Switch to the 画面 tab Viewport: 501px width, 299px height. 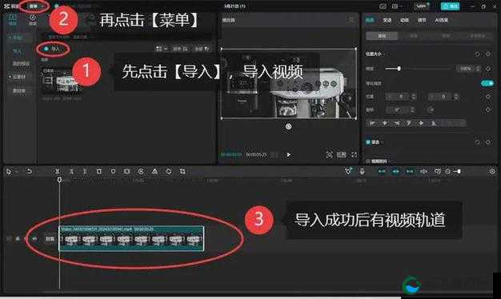(x=370, y=20)
